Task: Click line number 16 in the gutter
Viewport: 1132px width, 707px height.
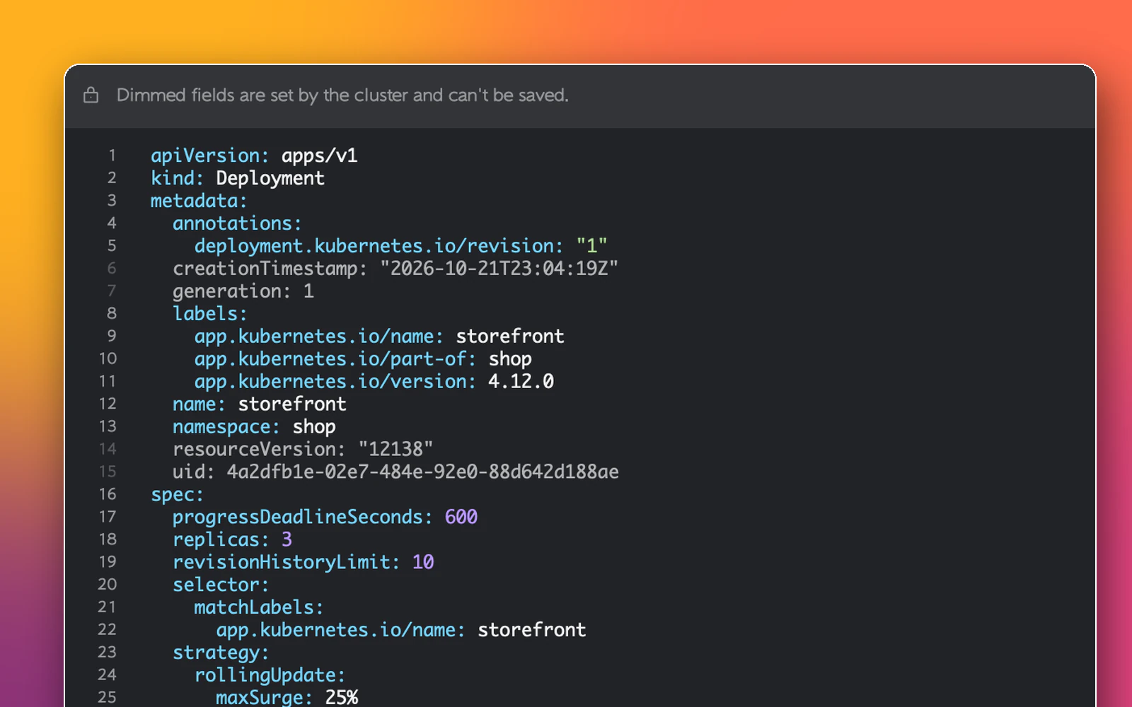Action: pos(108,495)
